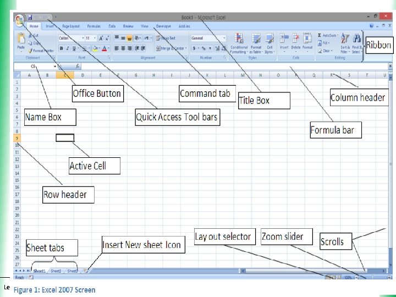The image size is (396, 297).
Task: Switch to the Home ribbon tab
Action: pyautogui.click(x=34, y=26)
